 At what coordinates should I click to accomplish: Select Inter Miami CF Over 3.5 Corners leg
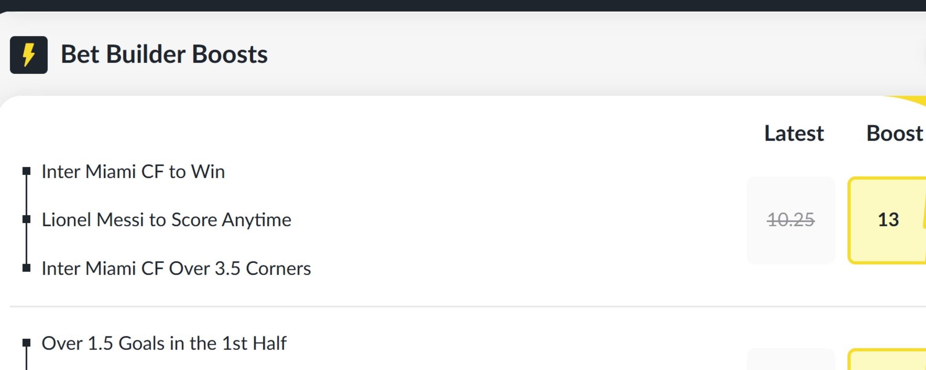click(176, 268)
